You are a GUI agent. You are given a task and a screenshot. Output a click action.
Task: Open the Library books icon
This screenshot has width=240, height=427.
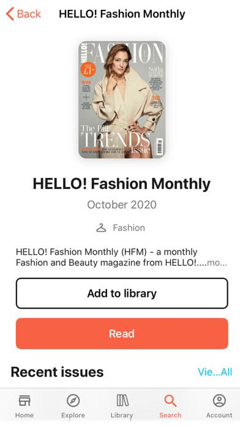coord(122,400)
